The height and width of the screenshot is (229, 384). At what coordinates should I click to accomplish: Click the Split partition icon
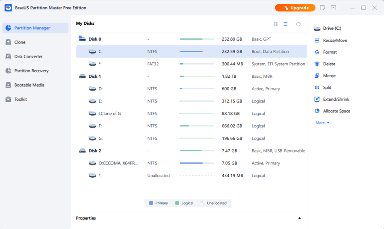(x=317, y=88)
